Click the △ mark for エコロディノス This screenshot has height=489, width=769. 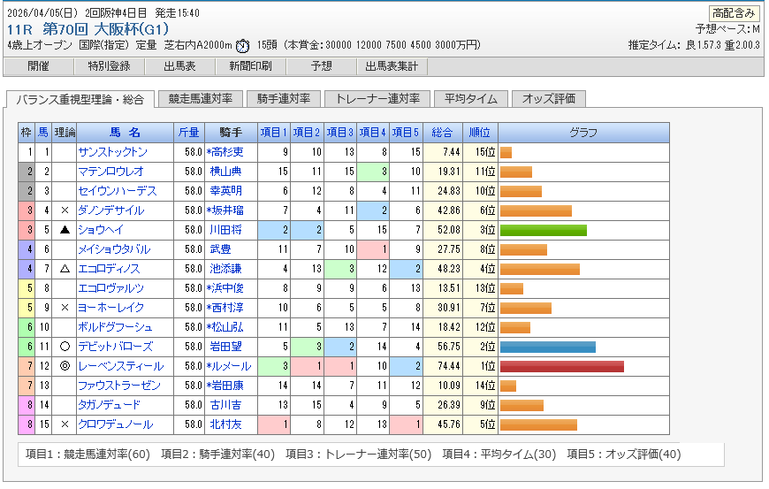pyautogui.click(x=65, y=269)
